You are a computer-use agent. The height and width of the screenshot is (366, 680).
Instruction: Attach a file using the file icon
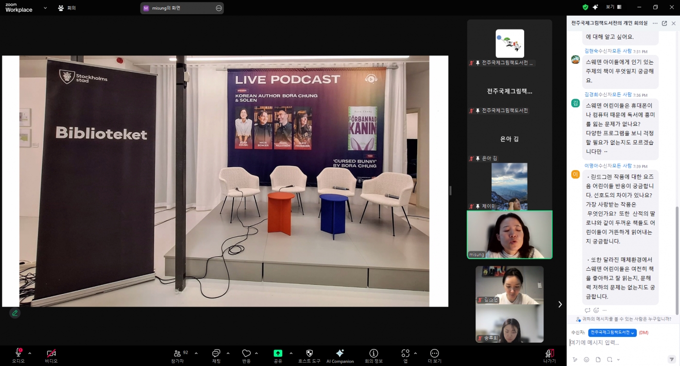tap(598, 360)
